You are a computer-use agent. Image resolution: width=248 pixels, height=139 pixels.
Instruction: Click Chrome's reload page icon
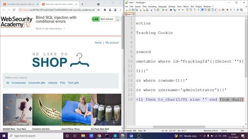click(14, 10)
